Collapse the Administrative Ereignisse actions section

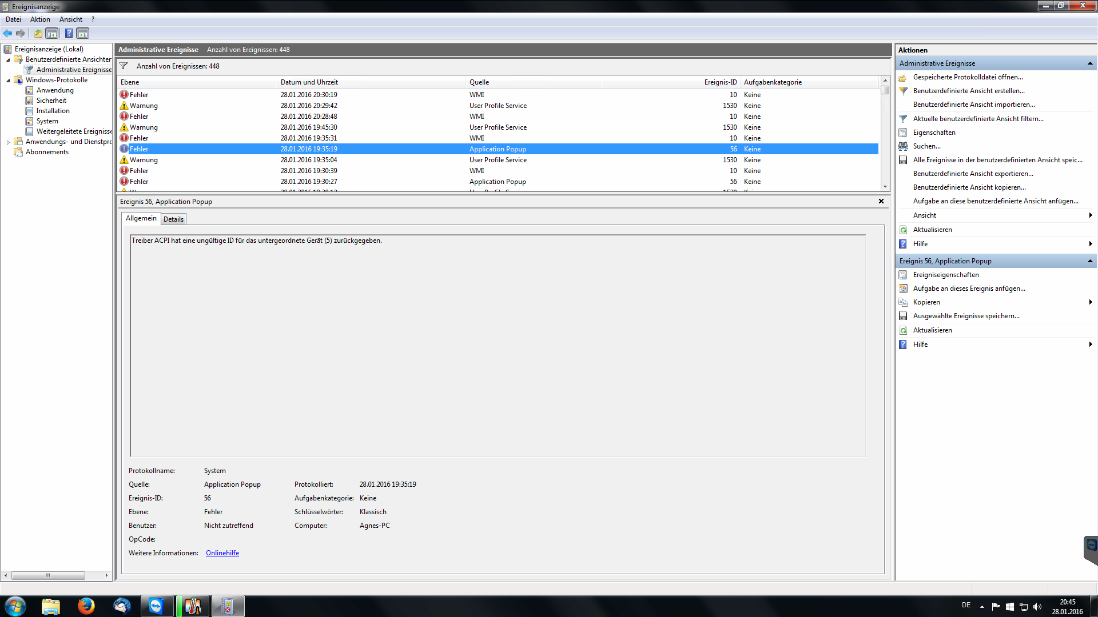(x=1089, y=63)
